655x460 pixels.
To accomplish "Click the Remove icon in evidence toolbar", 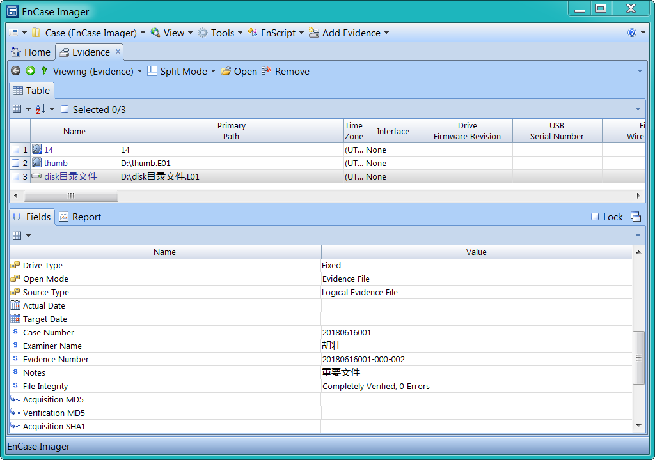I will click(x=267, y=71).
